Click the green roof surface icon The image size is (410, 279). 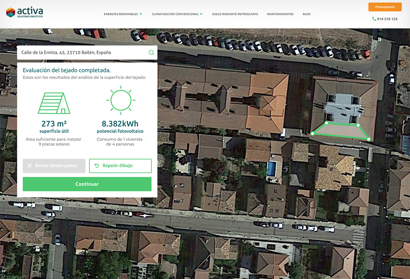pos(54,103)
